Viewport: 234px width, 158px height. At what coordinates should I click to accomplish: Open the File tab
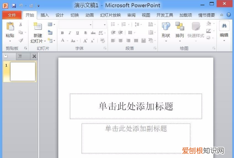[x=12, y=15]
